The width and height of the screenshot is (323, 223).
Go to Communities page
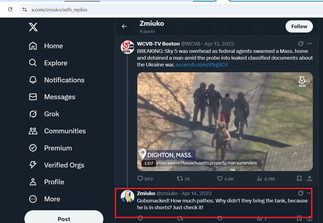coord(57,131)
